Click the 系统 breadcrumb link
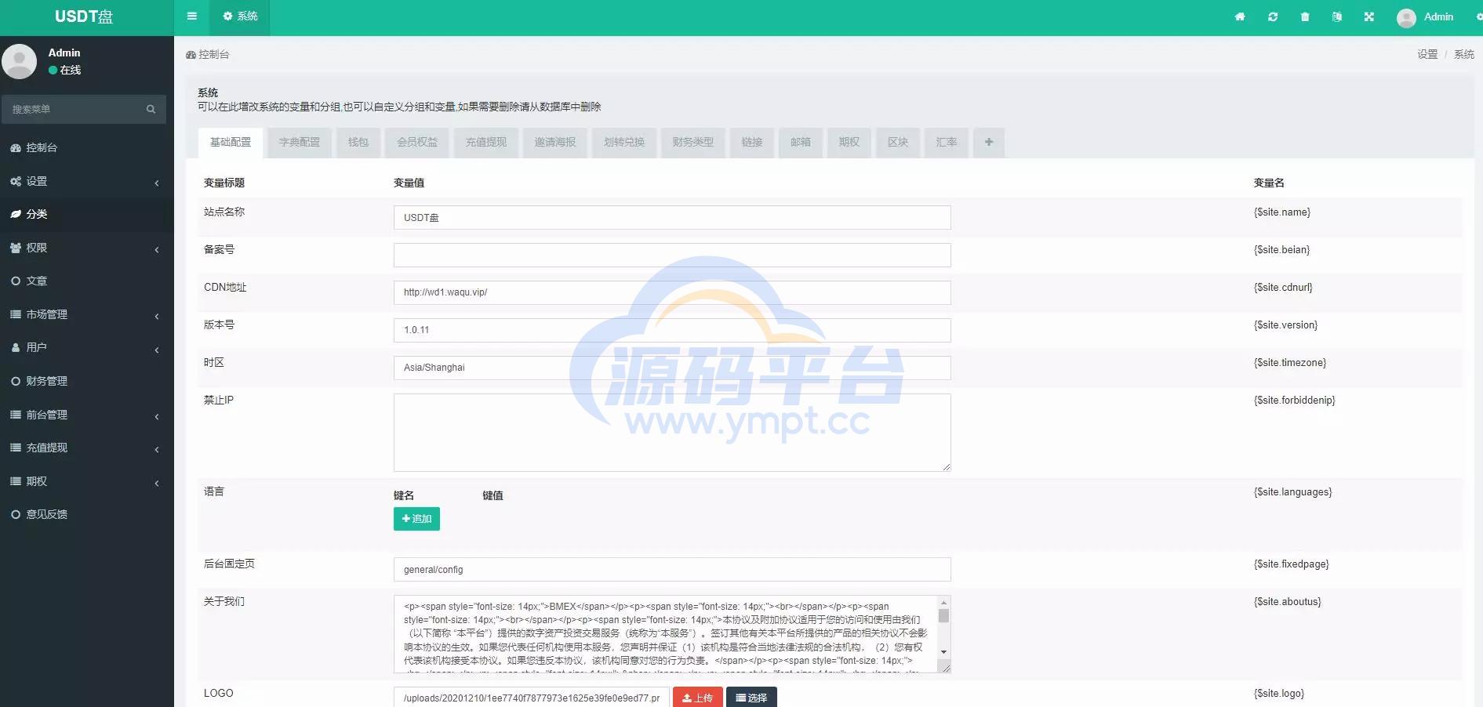 [1464, 54]
